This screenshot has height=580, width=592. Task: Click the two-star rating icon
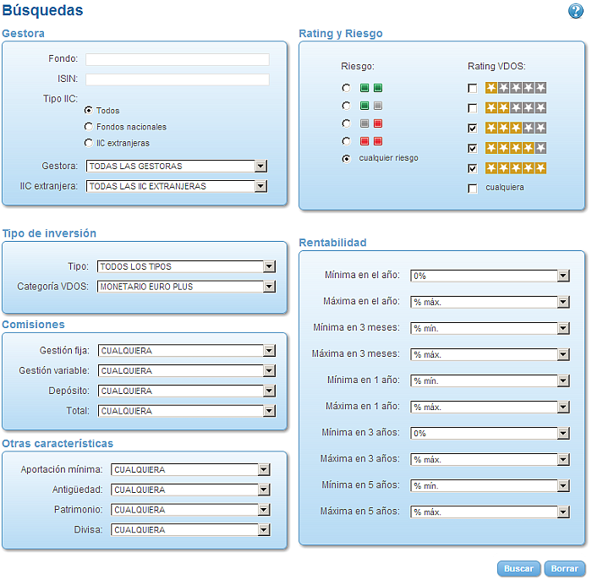[x=516, y=108]
